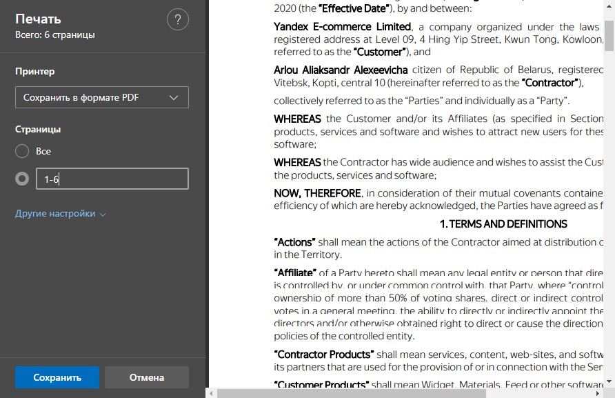Click the 'Печать' dialog title
The height and width of the screenshot is (398, 615).
pyautogui.click(x=38, y=19)
